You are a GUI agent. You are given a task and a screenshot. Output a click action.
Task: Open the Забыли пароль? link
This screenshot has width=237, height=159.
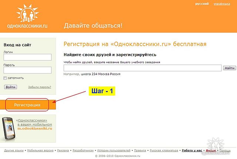click(x=40, y=87)
